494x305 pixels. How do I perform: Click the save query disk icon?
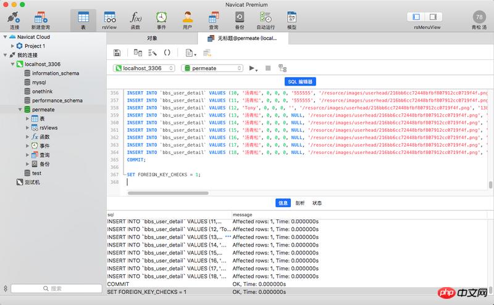click(x=117, y=53)
